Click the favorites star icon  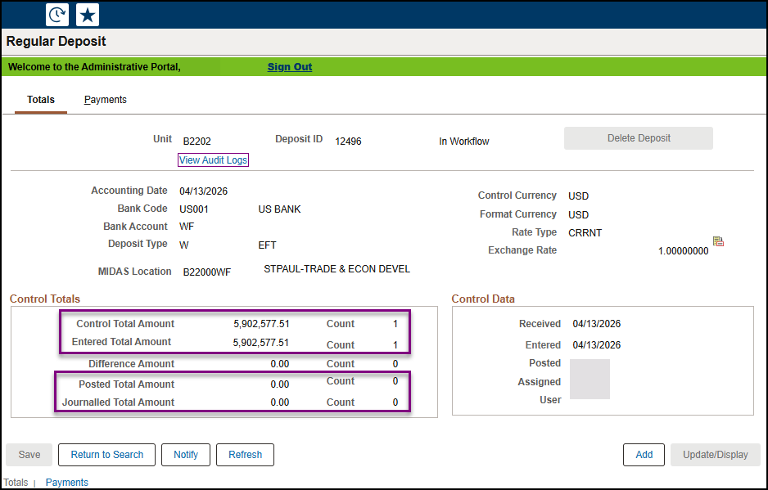[87, 14]
